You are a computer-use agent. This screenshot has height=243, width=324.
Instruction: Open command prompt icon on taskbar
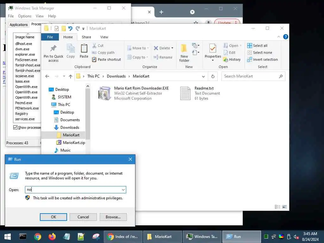click(23, 236)
